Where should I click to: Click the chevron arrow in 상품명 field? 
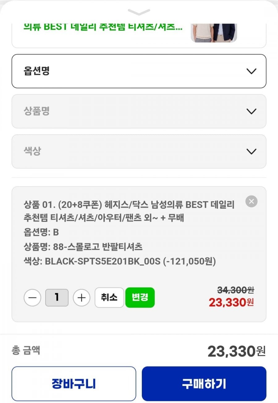[252, 111]
